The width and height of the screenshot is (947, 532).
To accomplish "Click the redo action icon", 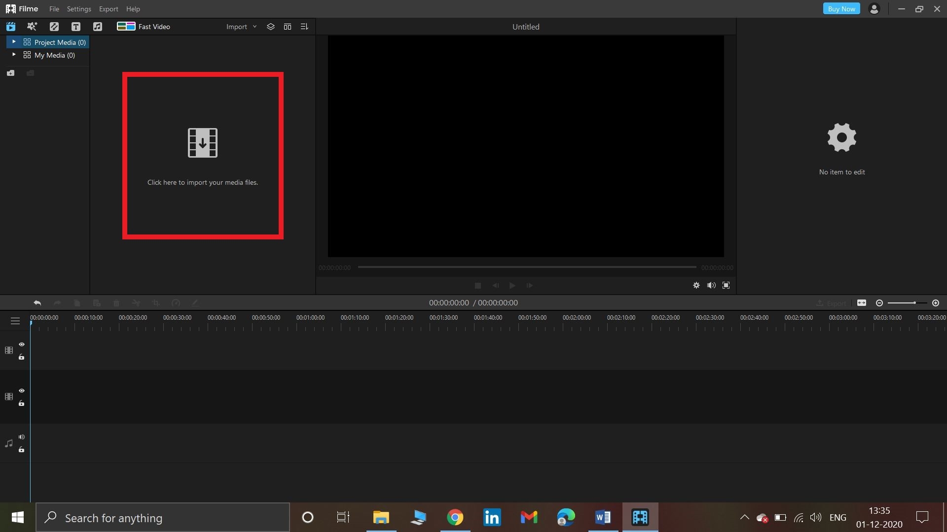I will [57, 303].
